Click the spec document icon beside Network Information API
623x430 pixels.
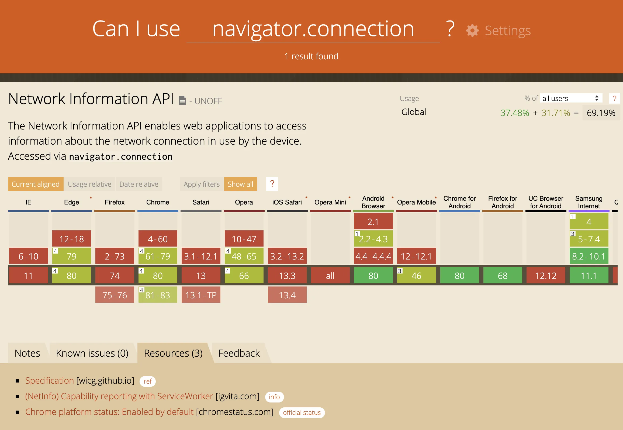(x=182, y=100)
